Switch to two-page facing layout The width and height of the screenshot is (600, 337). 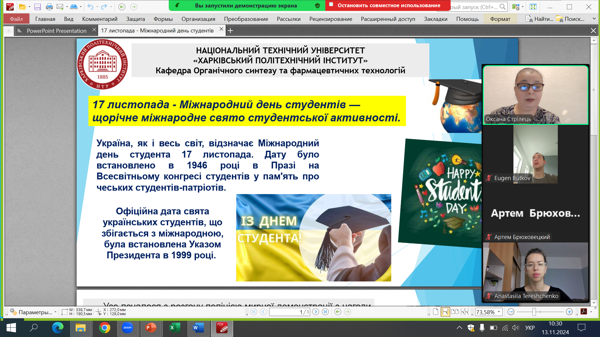455,312
